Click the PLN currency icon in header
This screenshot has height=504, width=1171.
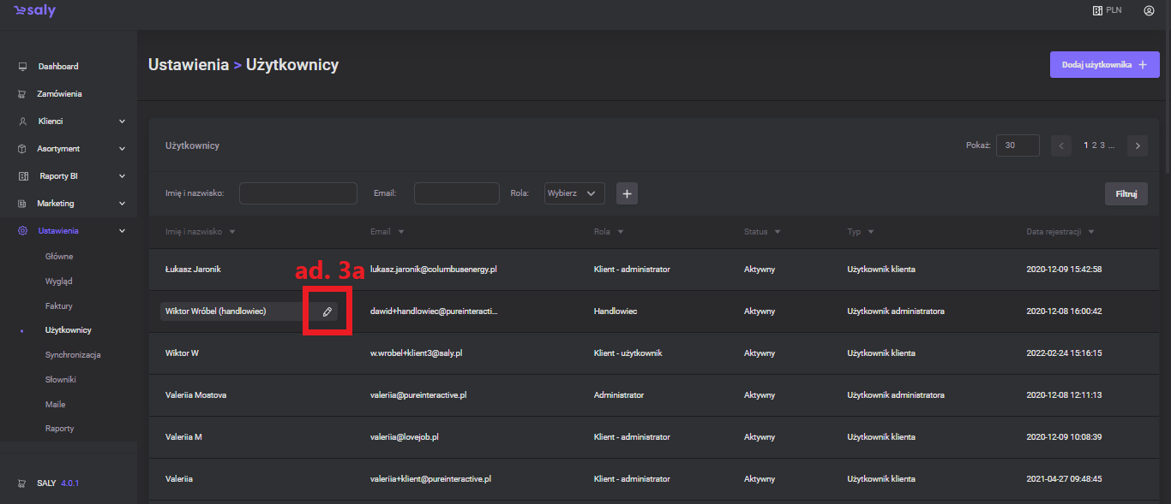pyautogui.click(x=1096, y=11)
